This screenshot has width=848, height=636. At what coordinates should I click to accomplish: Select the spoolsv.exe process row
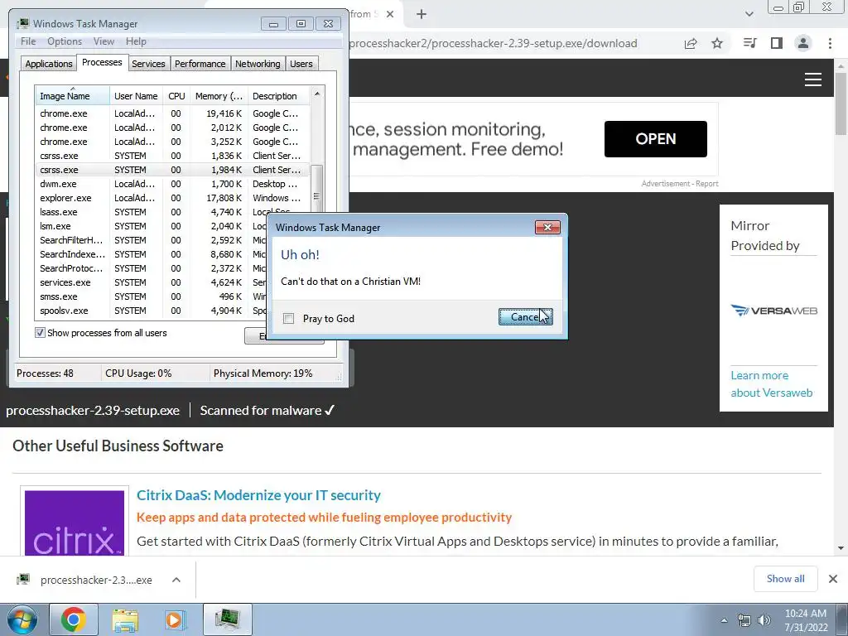point(152,311)
